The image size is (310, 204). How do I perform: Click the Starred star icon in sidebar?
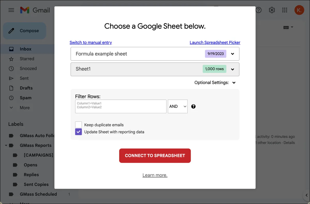tap(11, 59)
